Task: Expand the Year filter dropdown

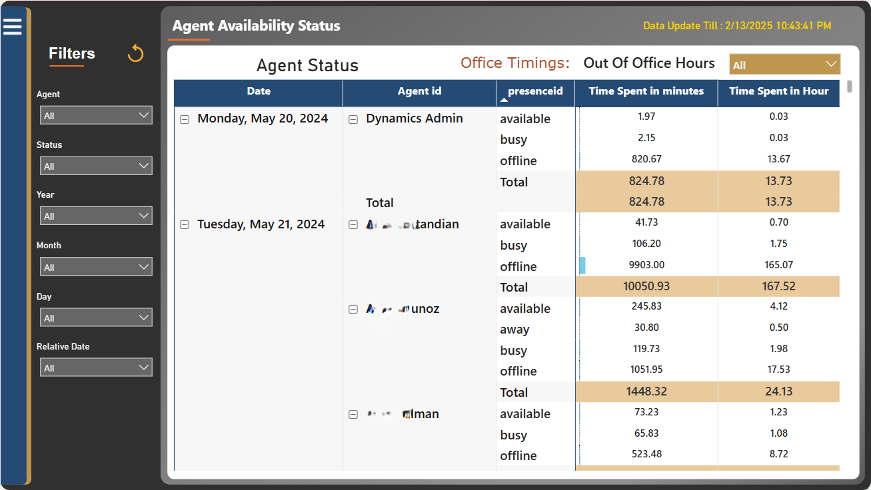Action: point(96,216)
